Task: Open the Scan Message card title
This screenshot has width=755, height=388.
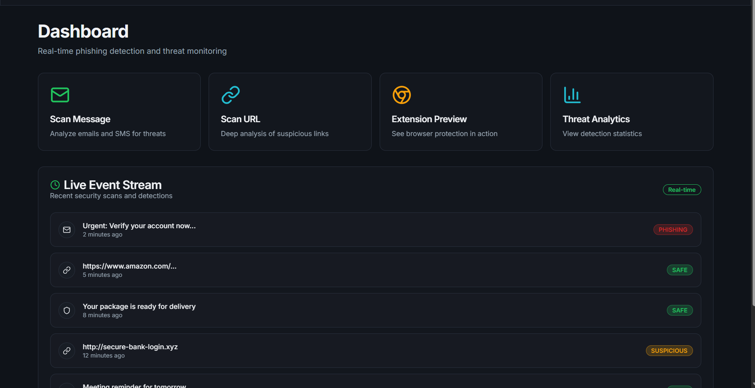Action: click(x=80, y=119)
